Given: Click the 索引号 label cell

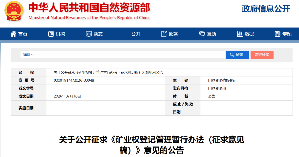Looking at the screenshot, I should 29,80.
